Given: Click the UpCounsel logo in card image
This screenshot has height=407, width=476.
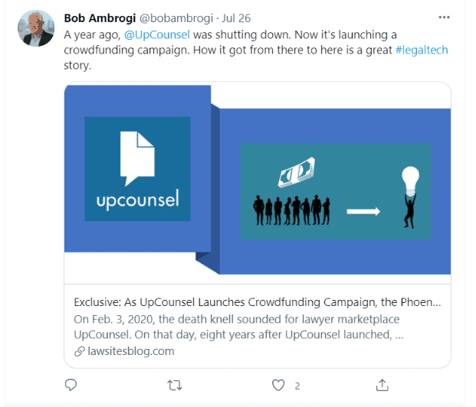Looking at the screenshot, I should tap(137, 169).
